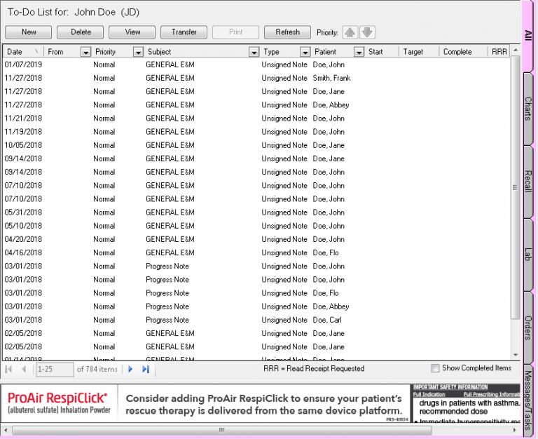Expand the Patient column filter dropdown
This screenshot has width=538, height=439.
click(359, 52)
